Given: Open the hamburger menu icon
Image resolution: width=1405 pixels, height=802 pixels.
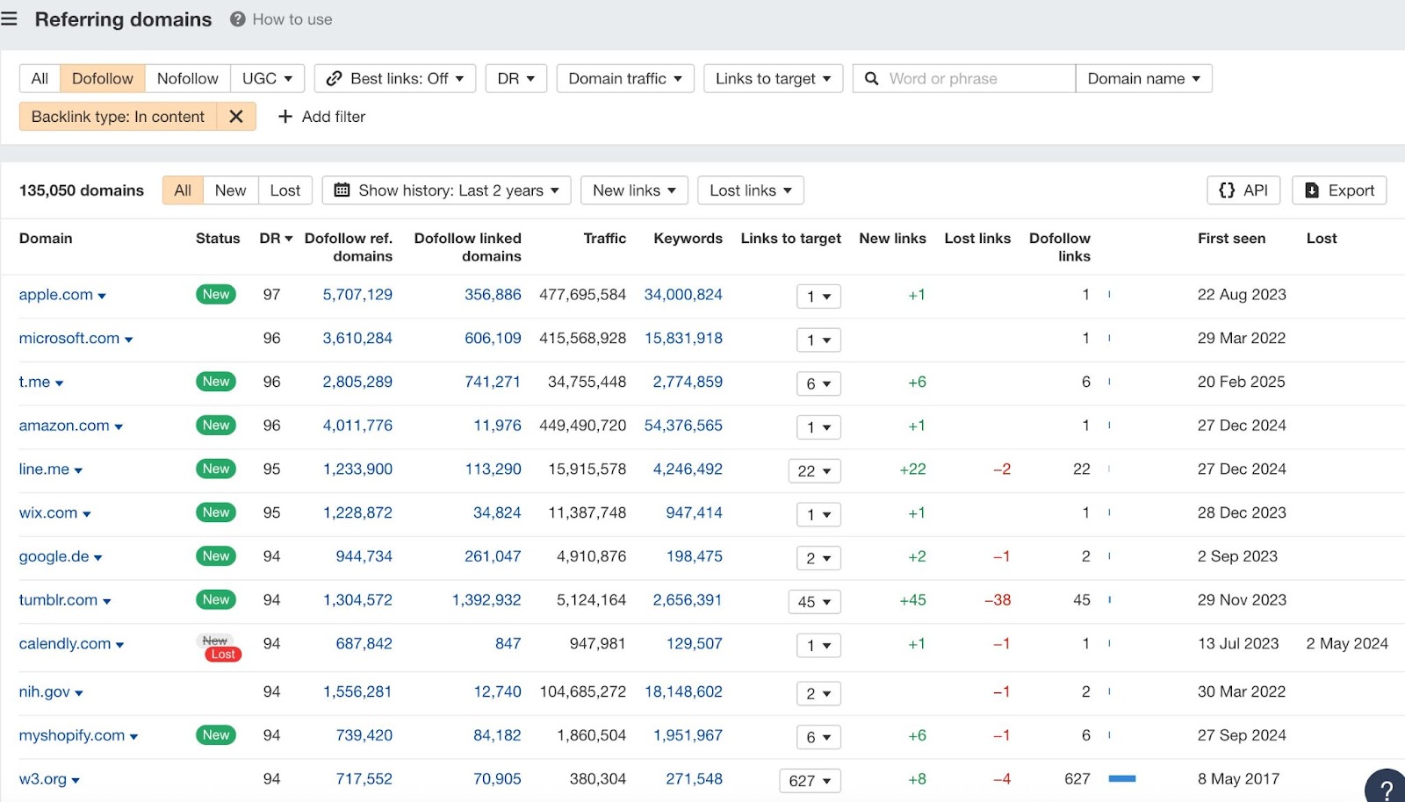Looking at the screenshot, I should (x=10, y=19).
